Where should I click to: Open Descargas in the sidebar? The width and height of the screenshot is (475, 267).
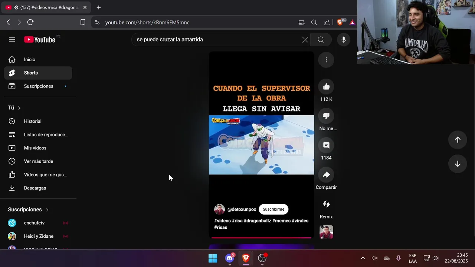click(38, 188)
